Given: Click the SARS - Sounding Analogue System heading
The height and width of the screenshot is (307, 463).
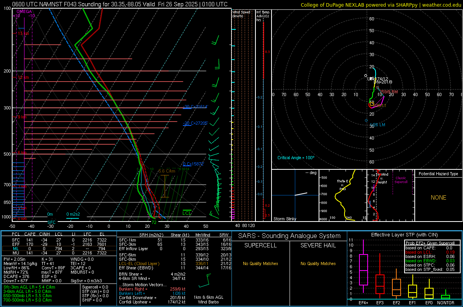Looking at the screenshot, I should [290, 236].
